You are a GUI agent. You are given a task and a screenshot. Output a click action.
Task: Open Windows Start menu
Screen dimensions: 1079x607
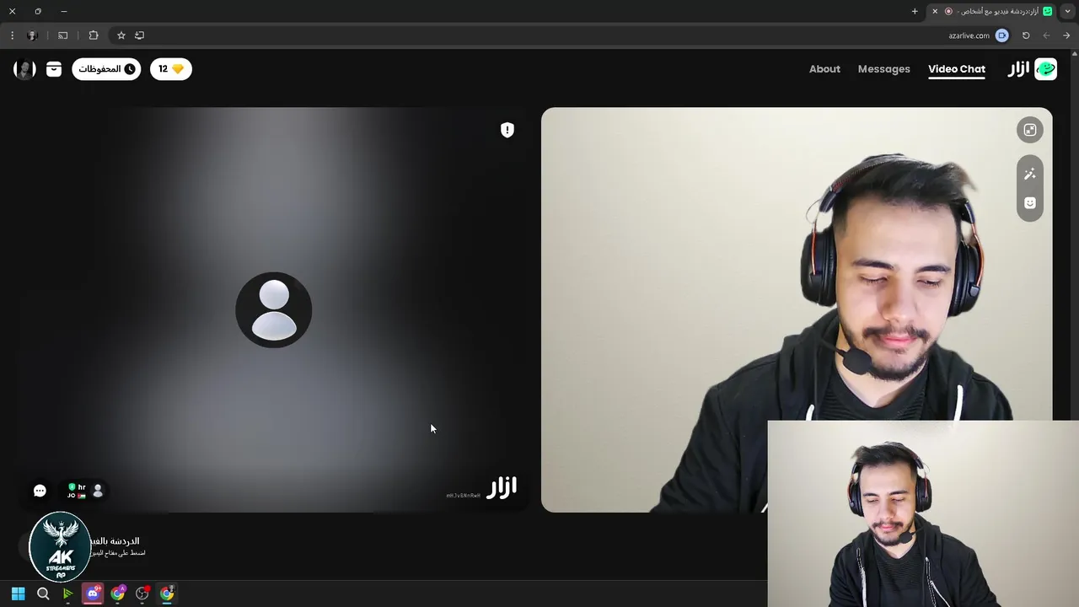pos(18,594)
